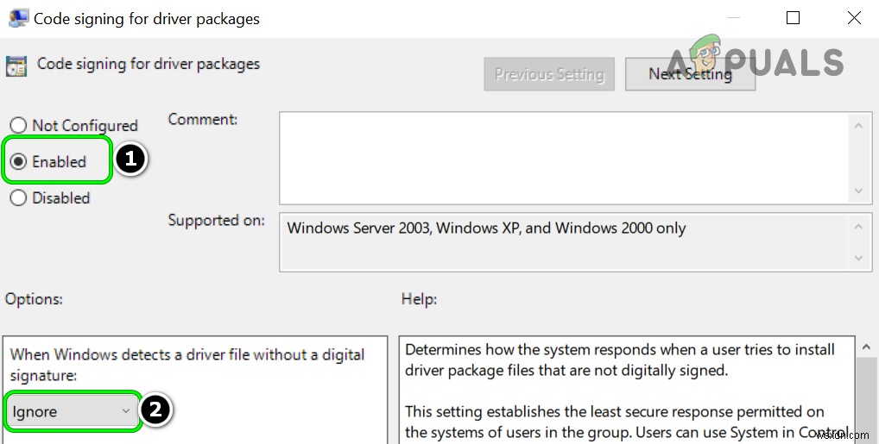Select the Enabled radio button

[18, 162]
